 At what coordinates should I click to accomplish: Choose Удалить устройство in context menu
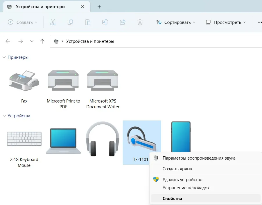tap(206, 180)
